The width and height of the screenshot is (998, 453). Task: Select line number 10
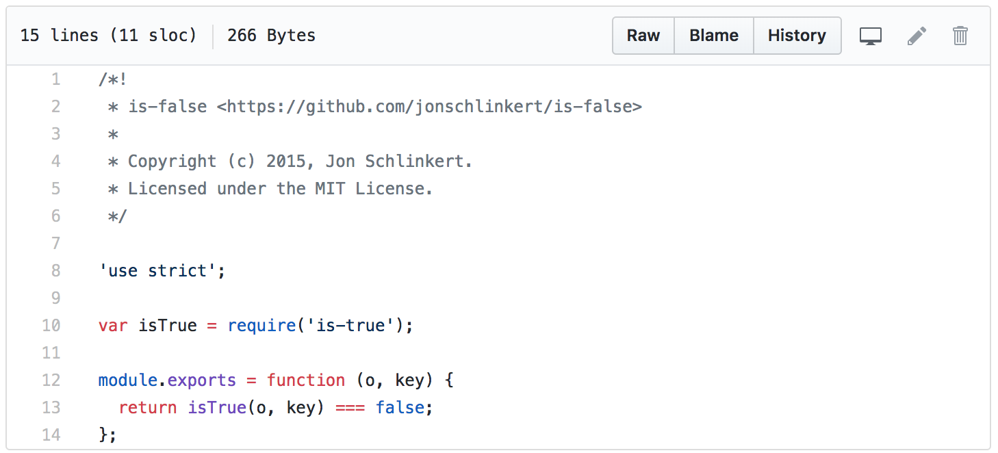51,326
